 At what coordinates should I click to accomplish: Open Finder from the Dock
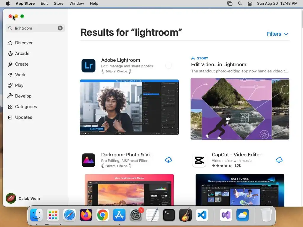36,215
